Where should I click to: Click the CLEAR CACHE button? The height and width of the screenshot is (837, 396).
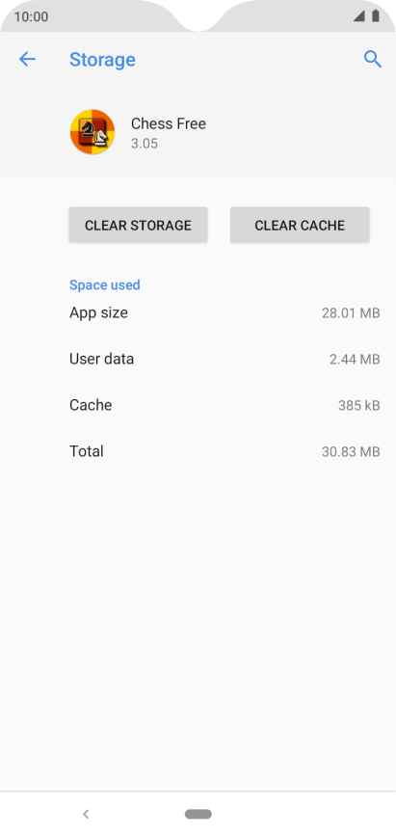coord(300,226)
